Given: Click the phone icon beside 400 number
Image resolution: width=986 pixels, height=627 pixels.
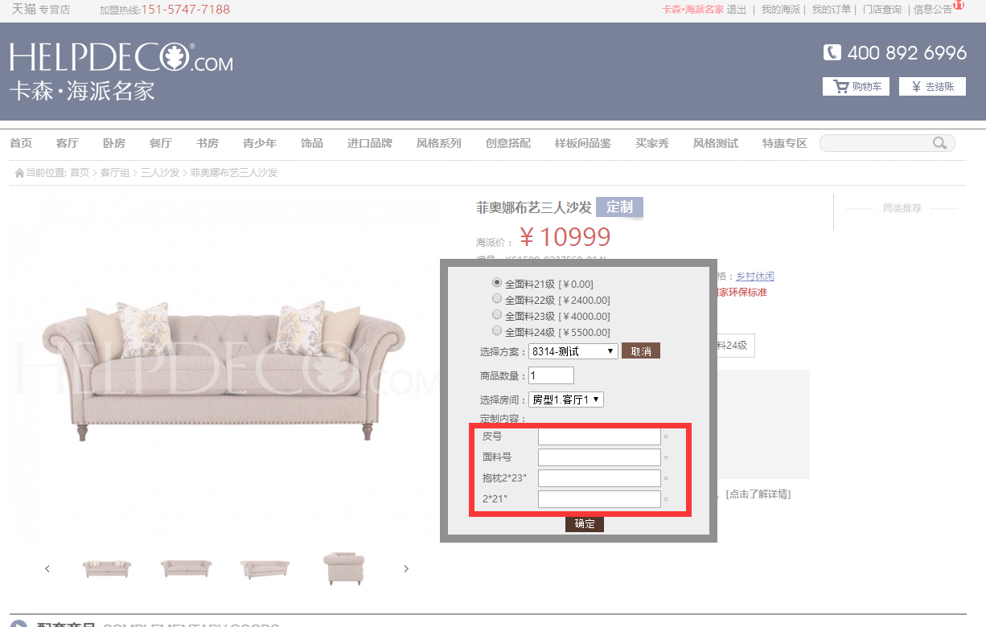Looking at the screenshot, I should pyautogui.click(x=832, y=52).
